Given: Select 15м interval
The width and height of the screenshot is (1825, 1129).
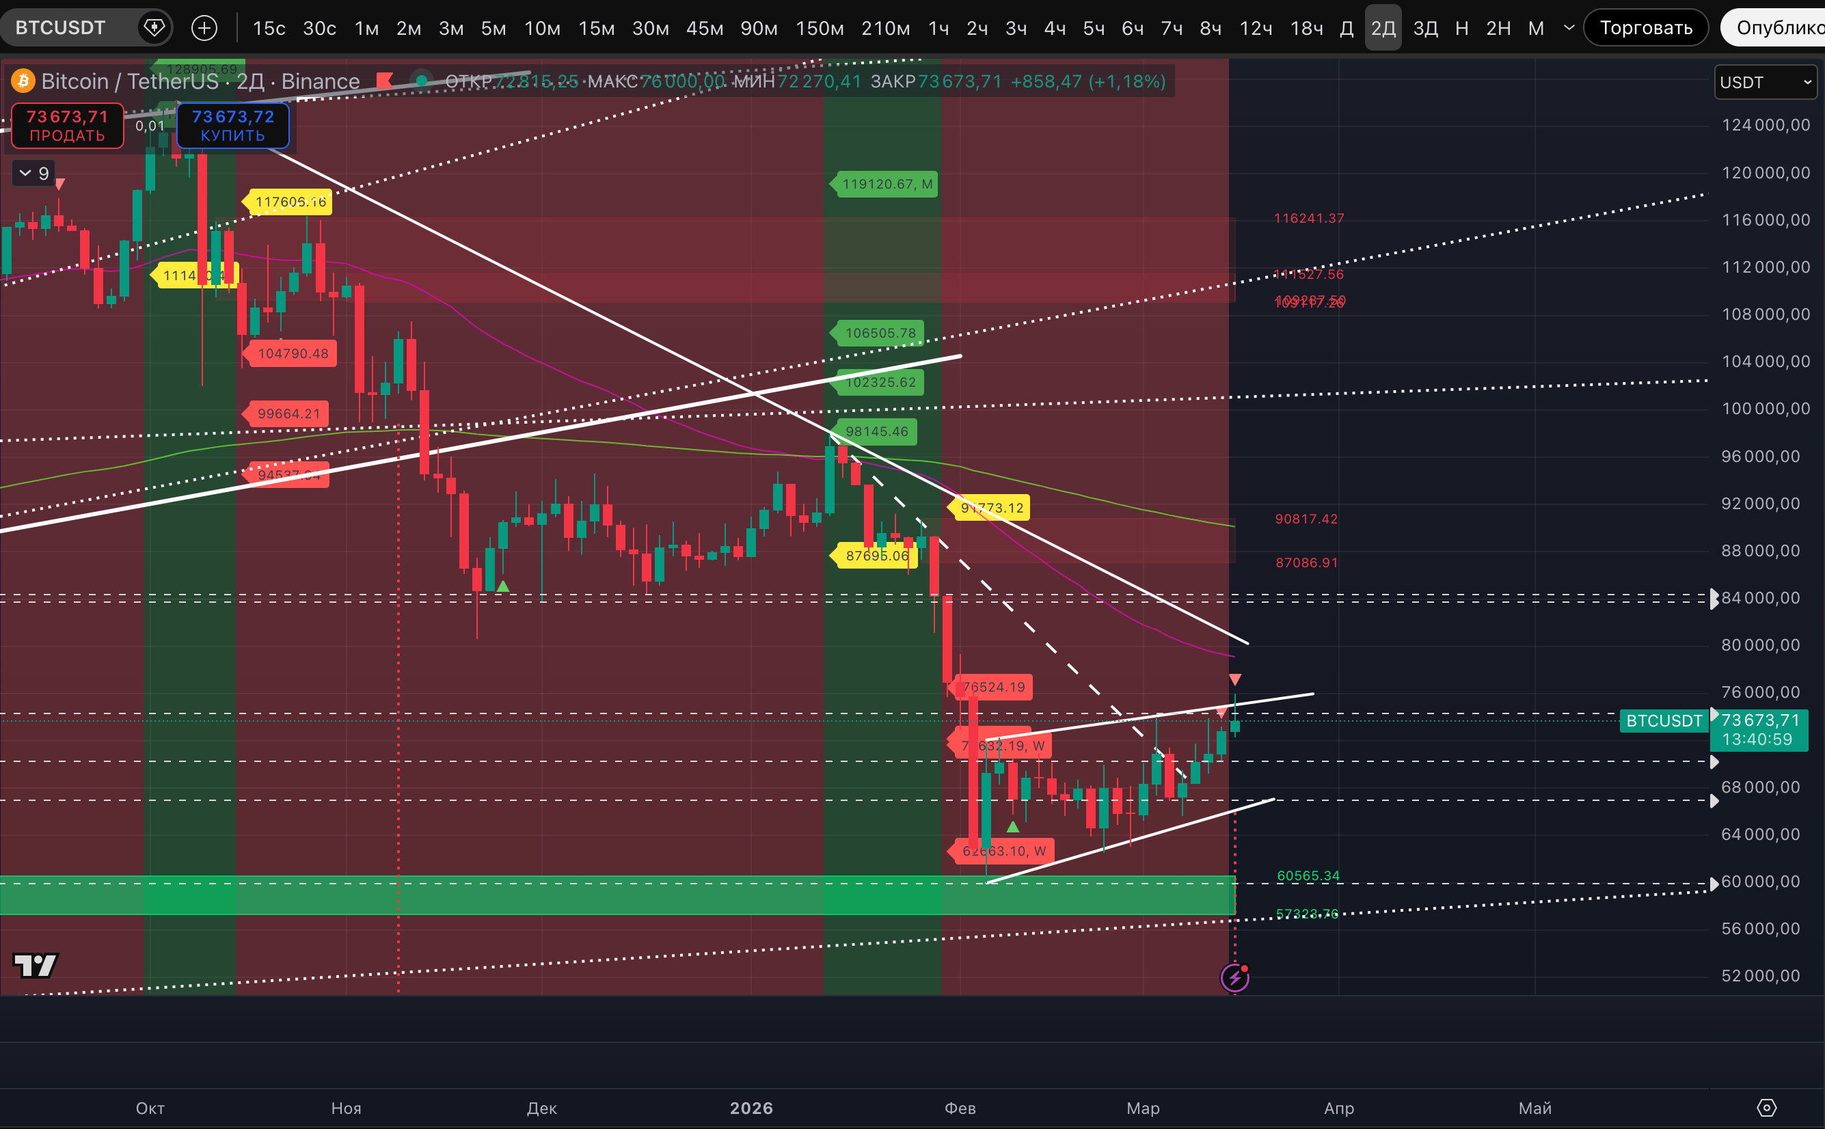Looking at the screenshot, I should [x=596, y=29].
